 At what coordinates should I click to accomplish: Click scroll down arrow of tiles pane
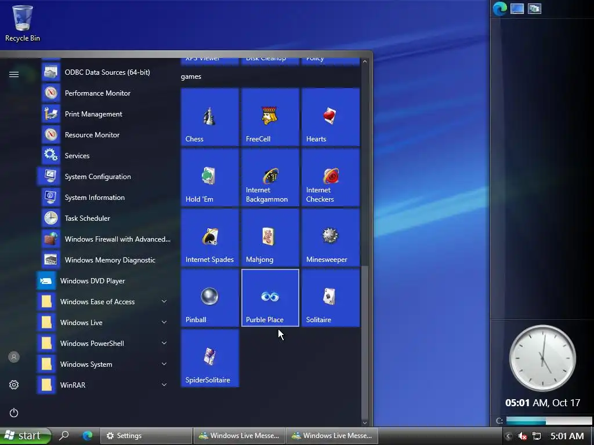(365, 422)
